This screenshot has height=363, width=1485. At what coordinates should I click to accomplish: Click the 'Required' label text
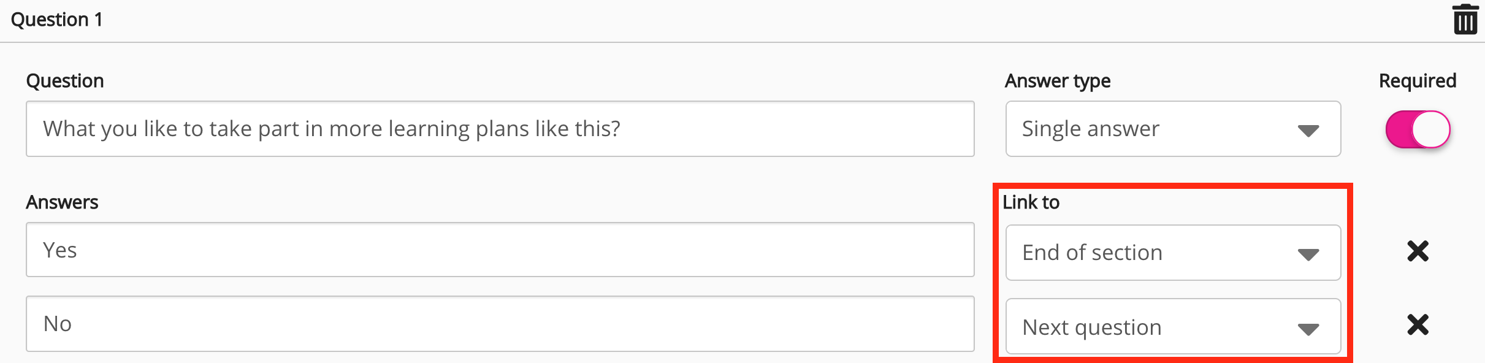1417,81
